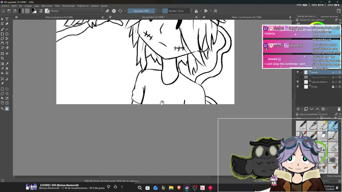Image resolution: width=342 pixels, height=192 pixels.
Task: Open the Preferencias menu
Action: (x=83, y=6)
